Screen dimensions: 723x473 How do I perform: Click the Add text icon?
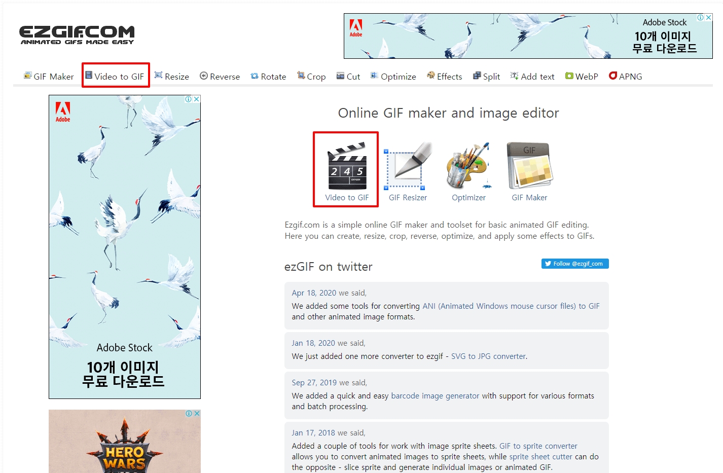pyautogui.click(x=514, y=76)
